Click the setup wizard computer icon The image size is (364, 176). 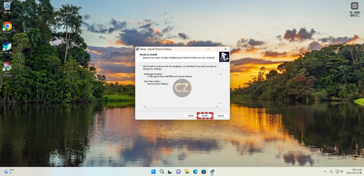coord(224,57)
